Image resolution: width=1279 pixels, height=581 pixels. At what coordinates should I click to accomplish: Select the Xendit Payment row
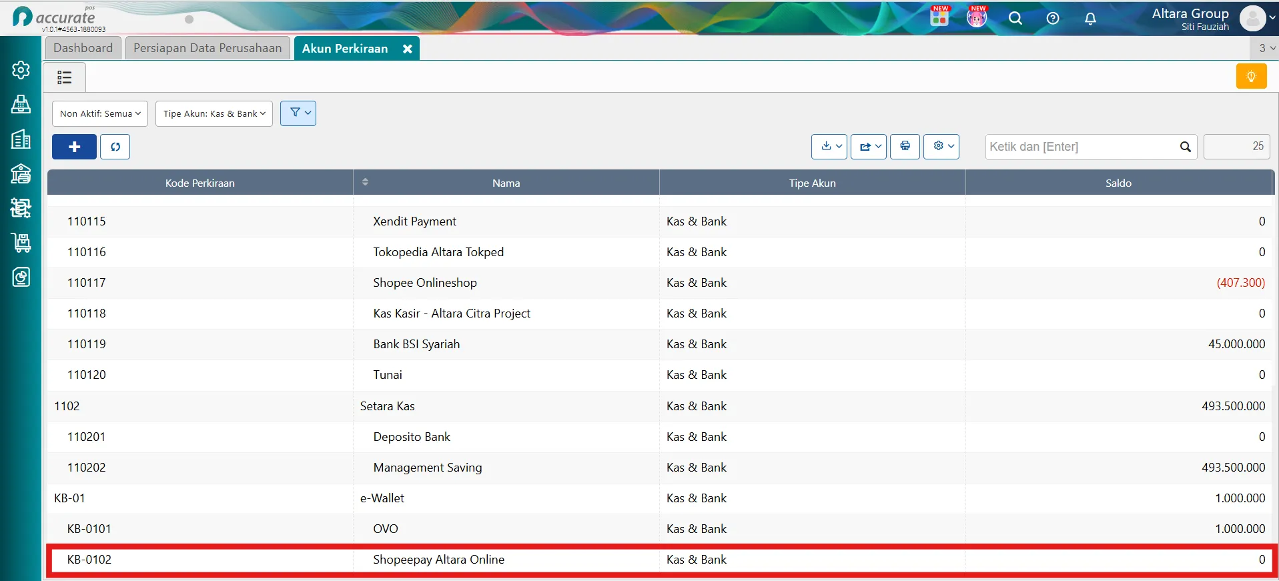click(661, 221)
